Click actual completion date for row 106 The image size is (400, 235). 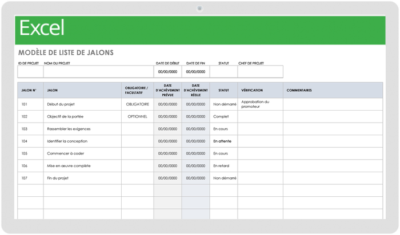(195, 166)
